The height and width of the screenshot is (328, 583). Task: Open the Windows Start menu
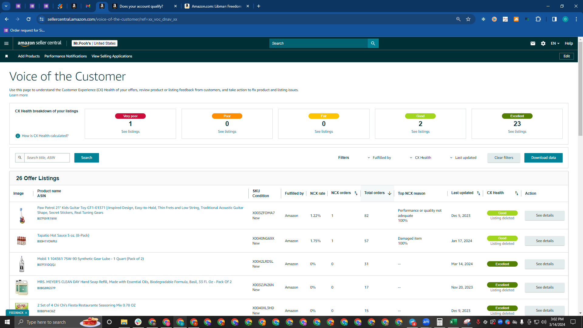pos(7,322)
